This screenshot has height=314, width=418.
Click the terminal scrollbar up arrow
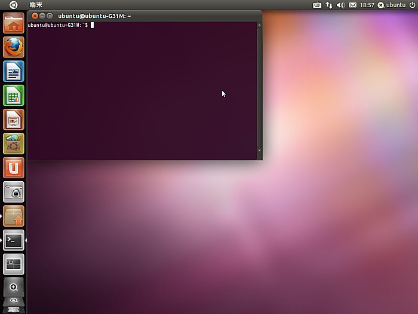pyautogui.click(x=259, y=25)
